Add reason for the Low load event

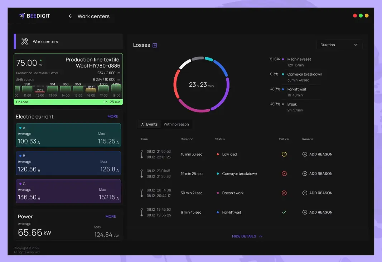tap(318, 154)
